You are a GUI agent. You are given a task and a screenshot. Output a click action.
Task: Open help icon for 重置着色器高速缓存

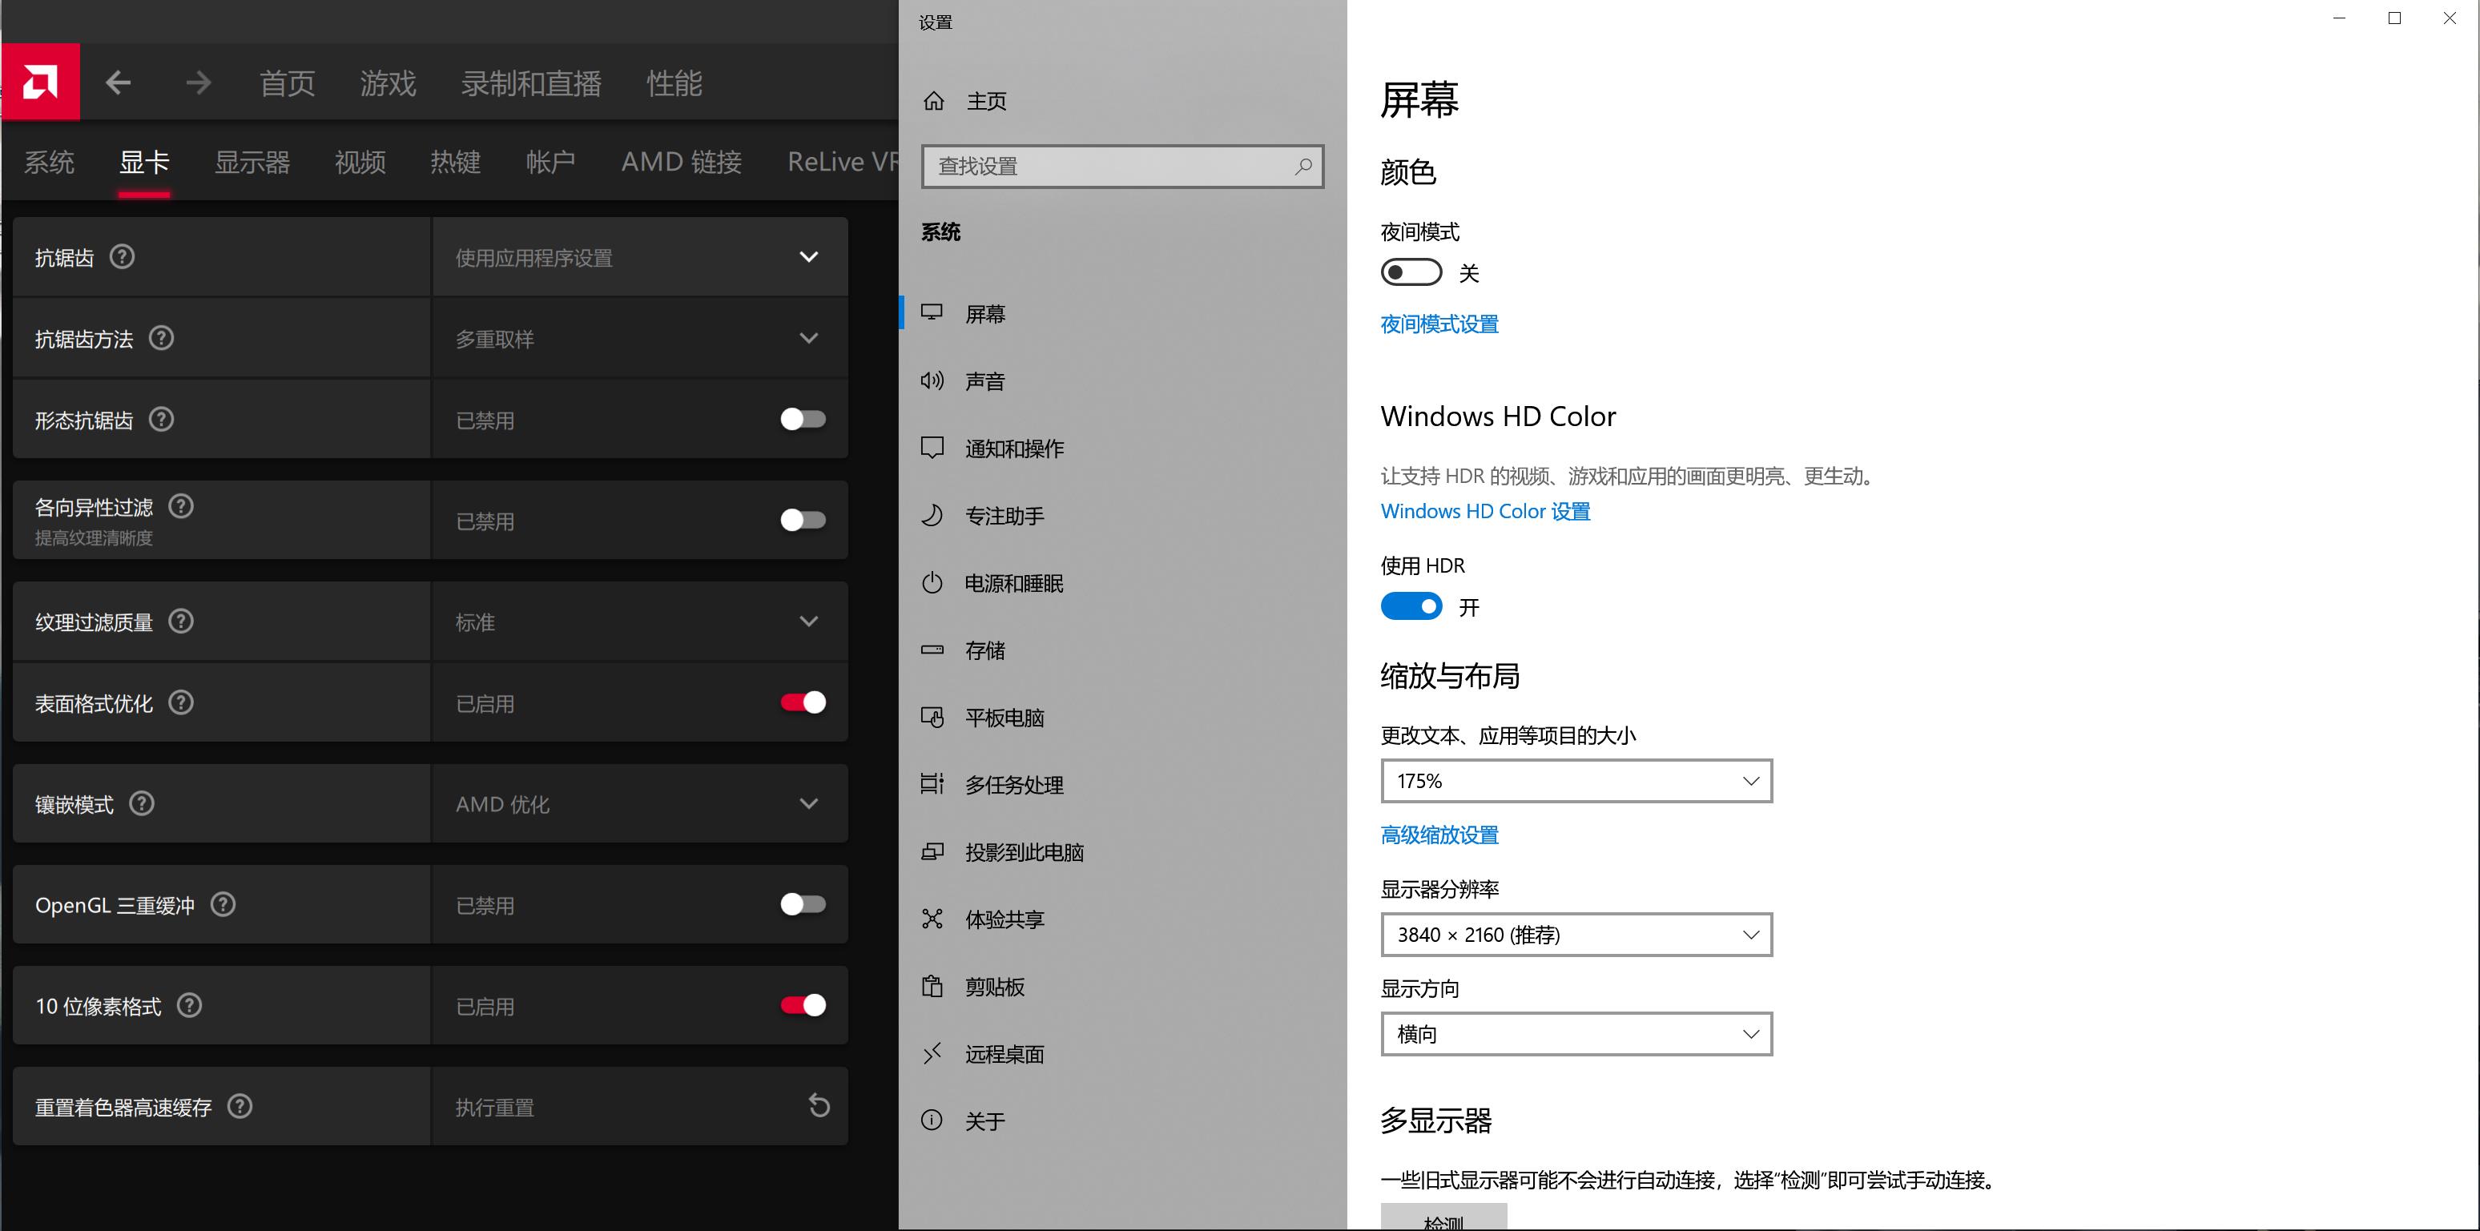pos(240,1107)
